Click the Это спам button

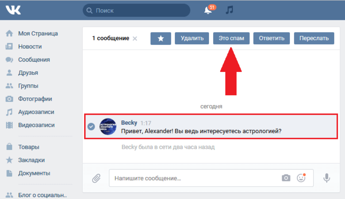point(231,38)
